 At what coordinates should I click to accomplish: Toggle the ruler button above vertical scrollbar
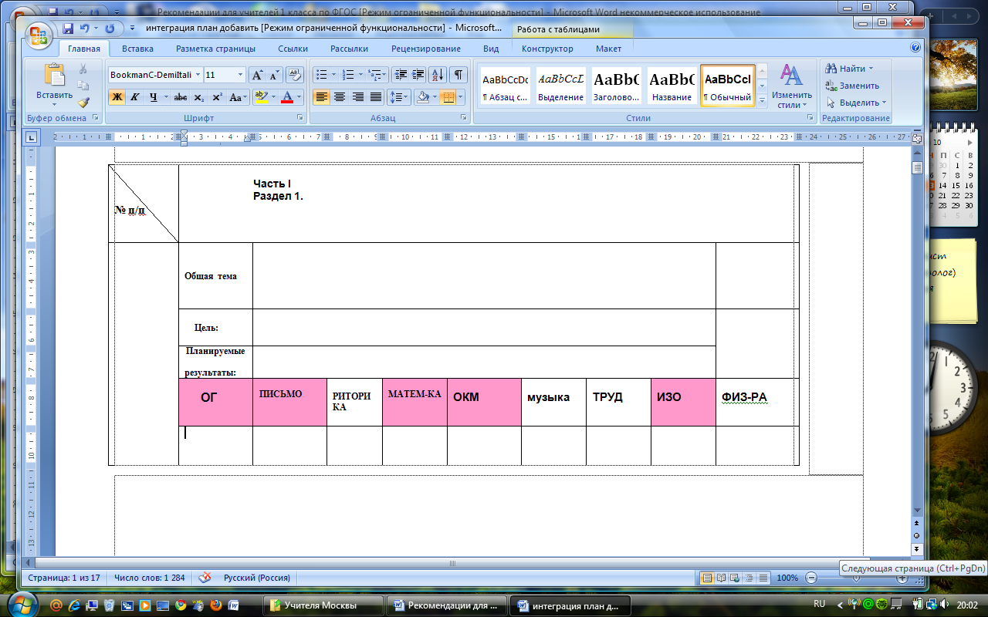click(x=917, y=140)
